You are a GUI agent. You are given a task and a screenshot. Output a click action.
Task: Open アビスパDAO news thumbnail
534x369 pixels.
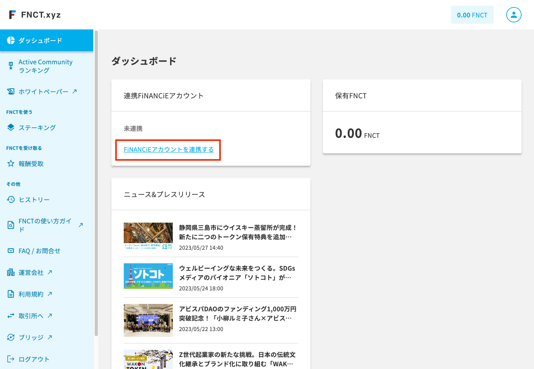click(148, 320)
